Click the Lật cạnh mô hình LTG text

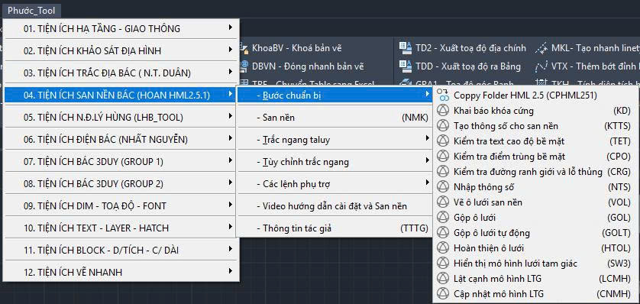pos(497,279)
